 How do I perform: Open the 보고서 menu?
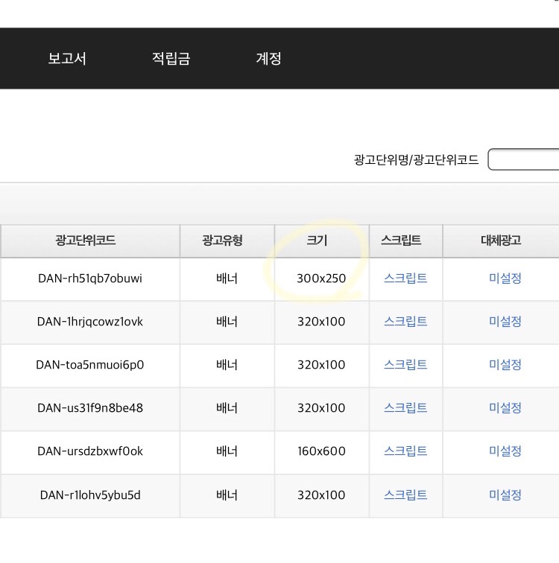(67, 59)
